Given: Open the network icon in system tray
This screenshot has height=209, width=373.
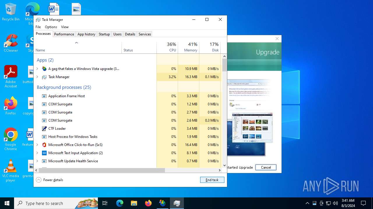Looking at the screenshot, I should coord(328,203).
